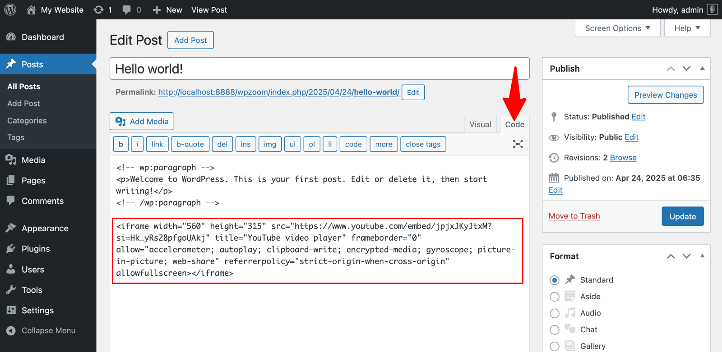Open Help dropdown
Screen dimensions: 722x352
[687, 28]
